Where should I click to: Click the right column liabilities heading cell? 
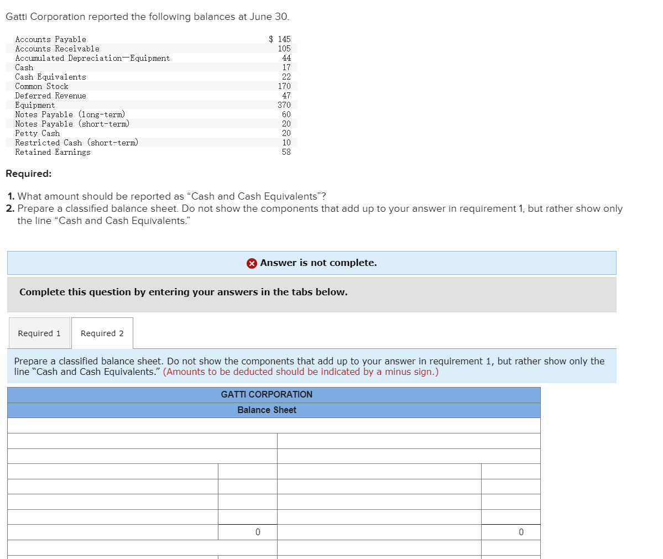click(x=409, y=441)
